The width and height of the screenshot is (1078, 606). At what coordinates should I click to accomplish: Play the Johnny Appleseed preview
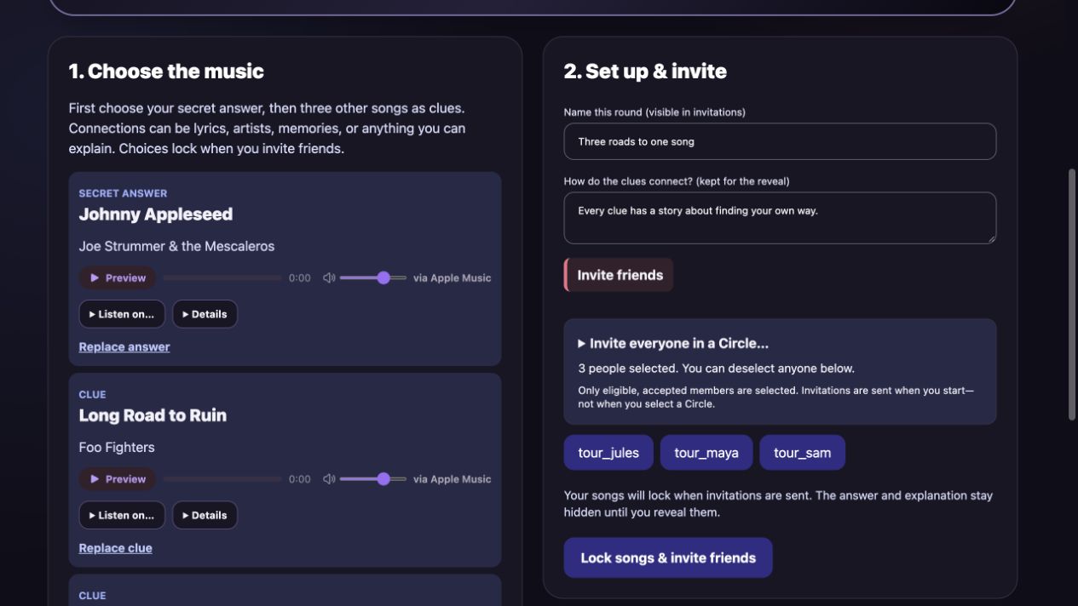click(x=118, y=277)
